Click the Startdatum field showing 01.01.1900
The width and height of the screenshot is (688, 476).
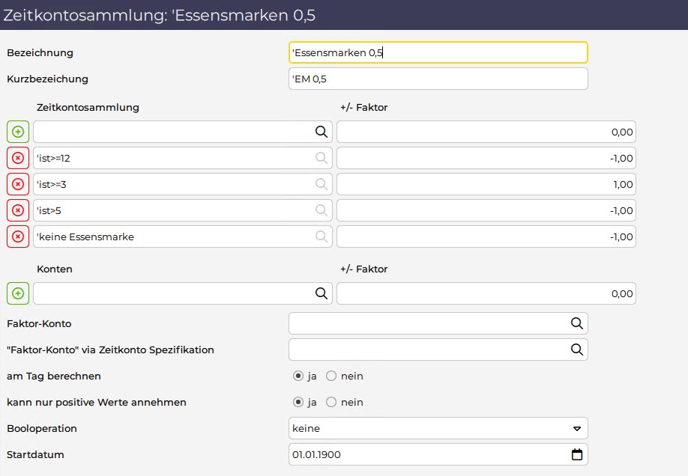tap(438, 454)
